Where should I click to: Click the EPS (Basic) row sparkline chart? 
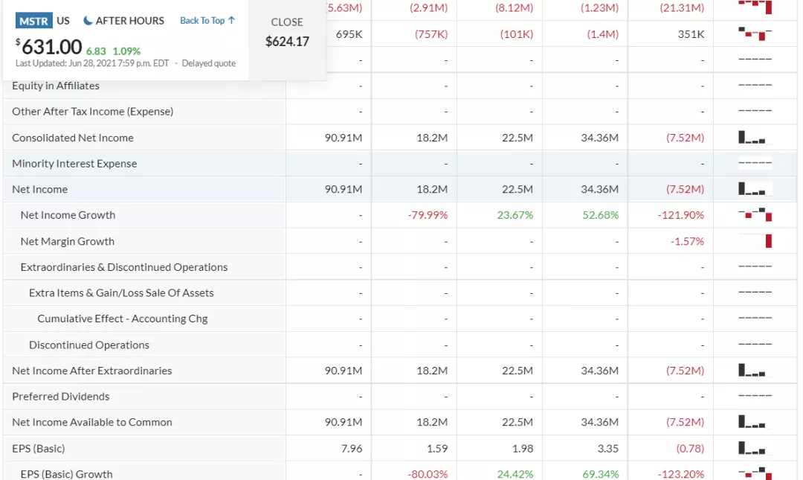tap(755, 448)
